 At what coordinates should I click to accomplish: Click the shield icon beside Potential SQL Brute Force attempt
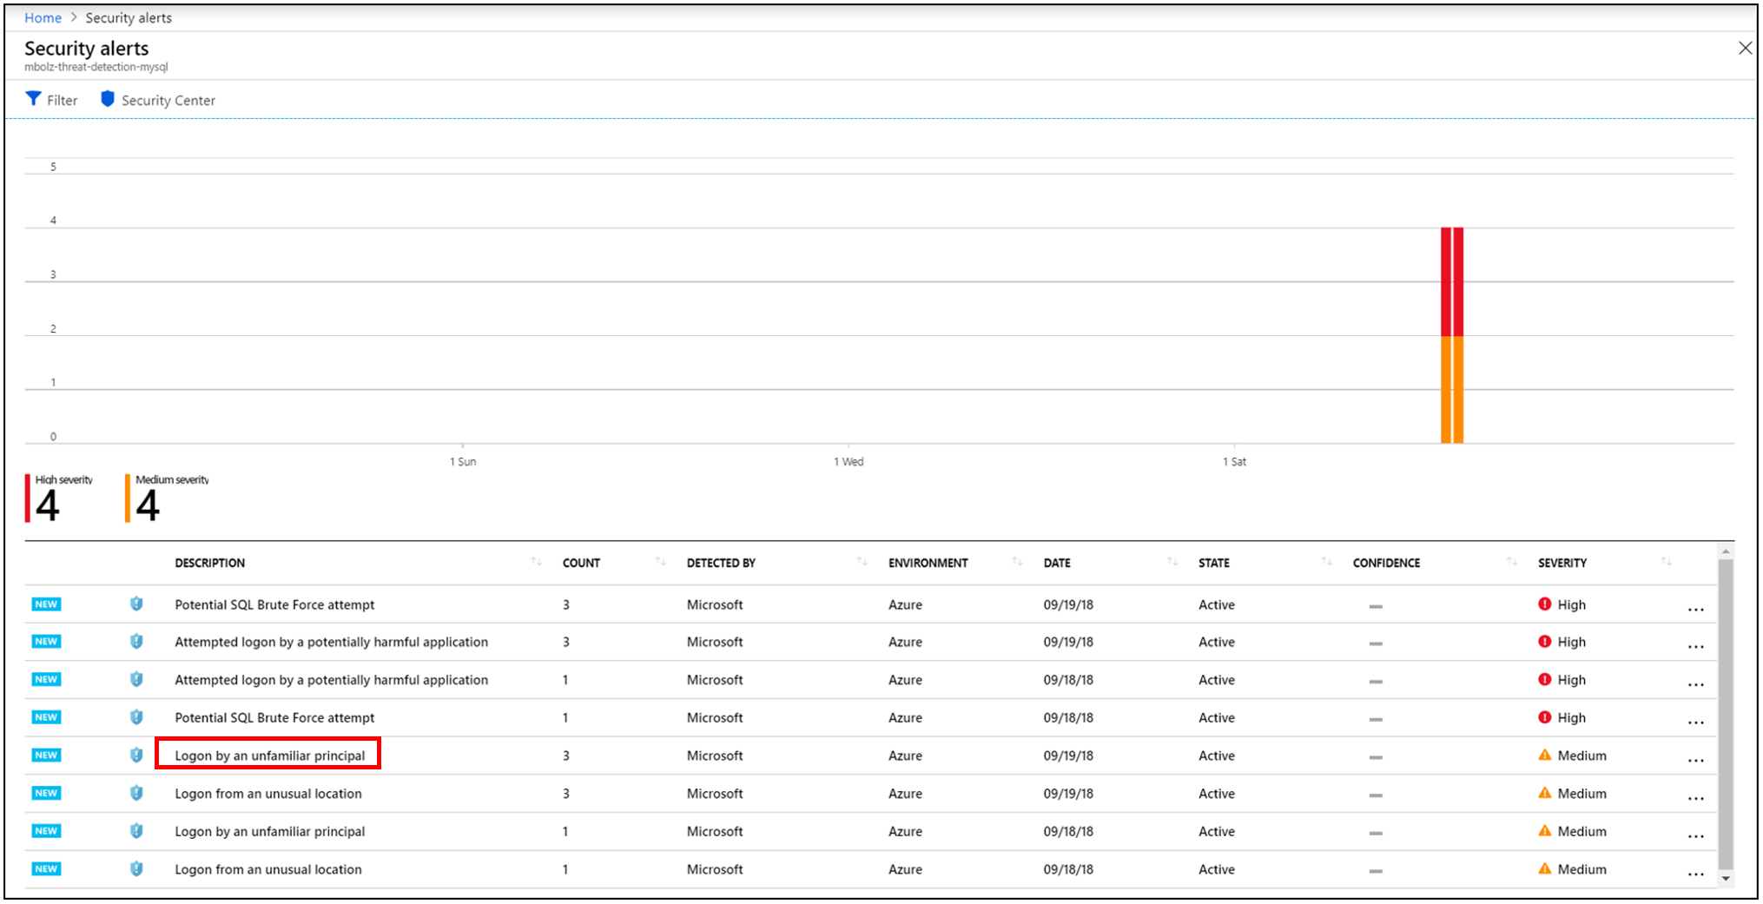tap(136, 604)
